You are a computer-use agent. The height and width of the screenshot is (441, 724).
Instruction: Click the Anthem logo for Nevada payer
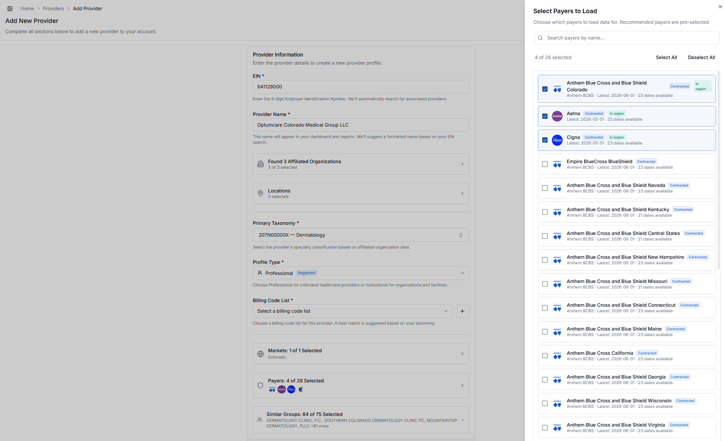click(557, 188)
